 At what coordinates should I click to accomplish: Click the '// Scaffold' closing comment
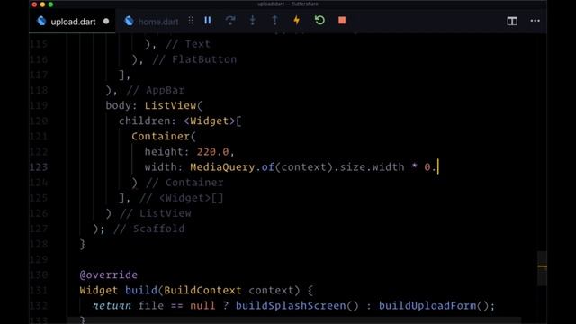(149, 229)
